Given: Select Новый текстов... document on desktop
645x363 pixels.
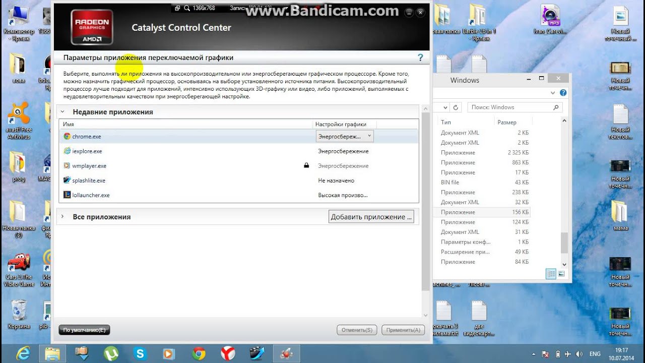Looking at the screenshot, I should coord(620,122).
